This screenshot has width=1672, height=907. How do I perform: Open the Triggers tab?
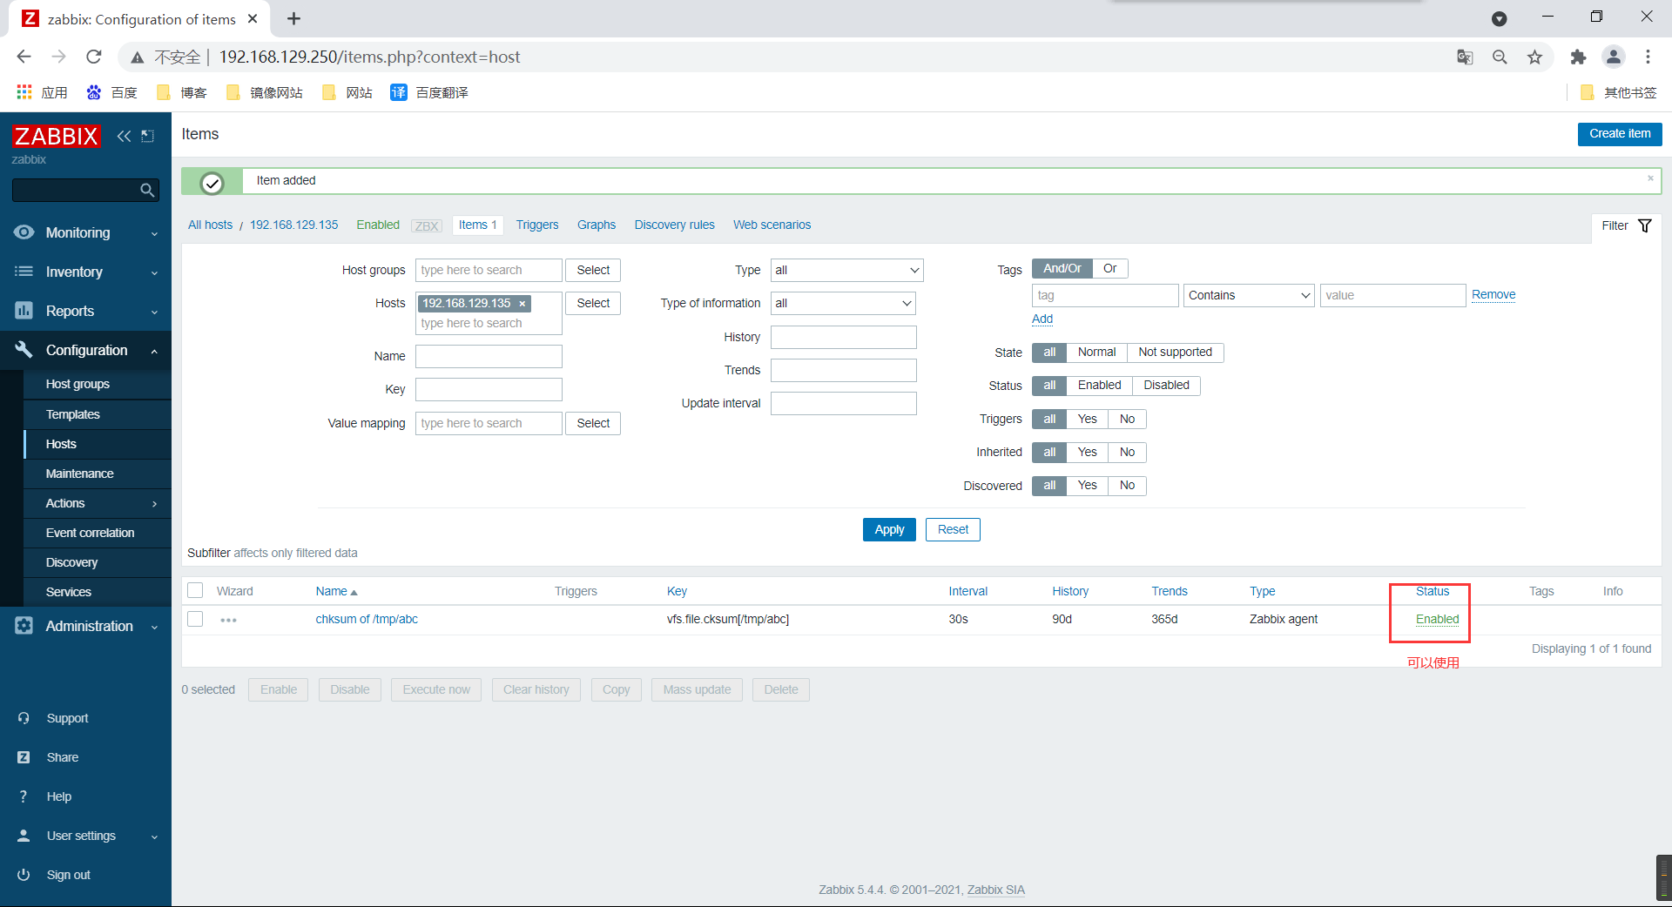point(537,225)
